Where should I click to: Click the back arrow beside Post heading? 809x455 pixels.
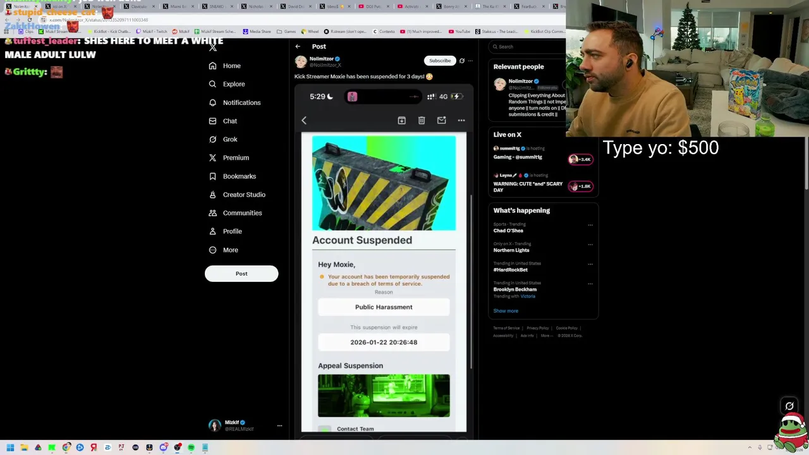[298, 46]
